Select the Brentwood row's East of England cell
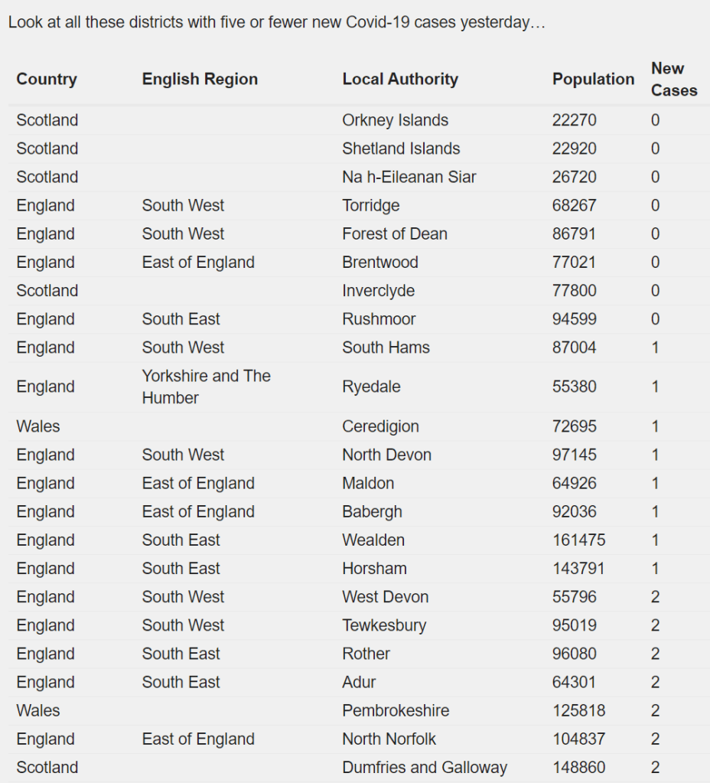Image resolution: width=710 pixels, height=783 pixels. point(198,262)
